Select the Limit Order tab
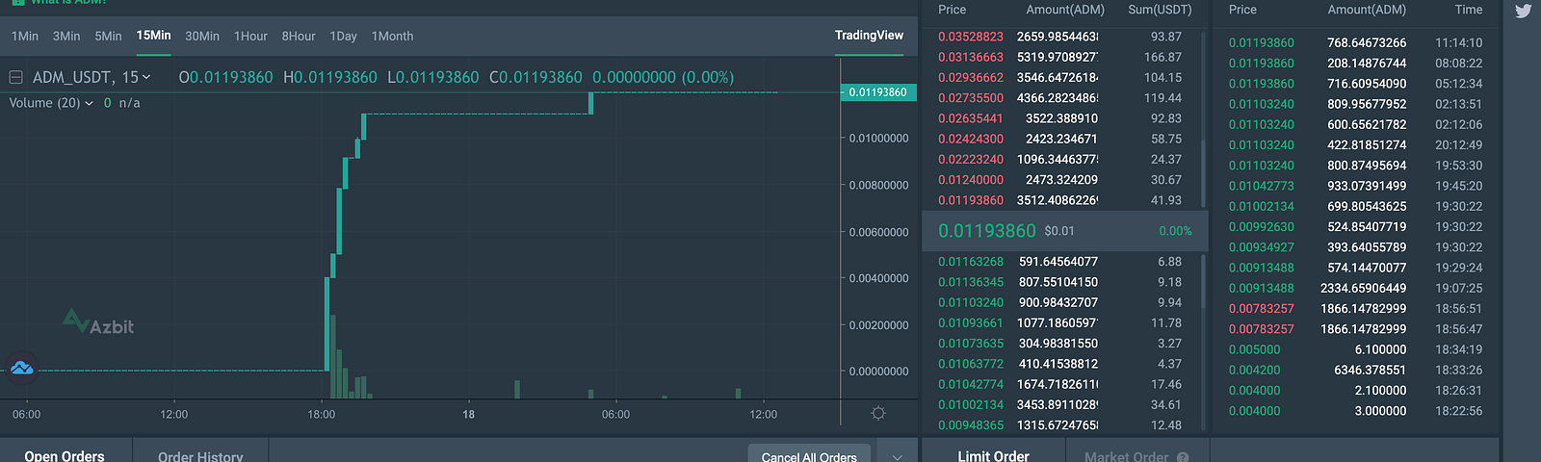Image resolution: width=1541 pixels, height=462 pixels. click(993, 454)
